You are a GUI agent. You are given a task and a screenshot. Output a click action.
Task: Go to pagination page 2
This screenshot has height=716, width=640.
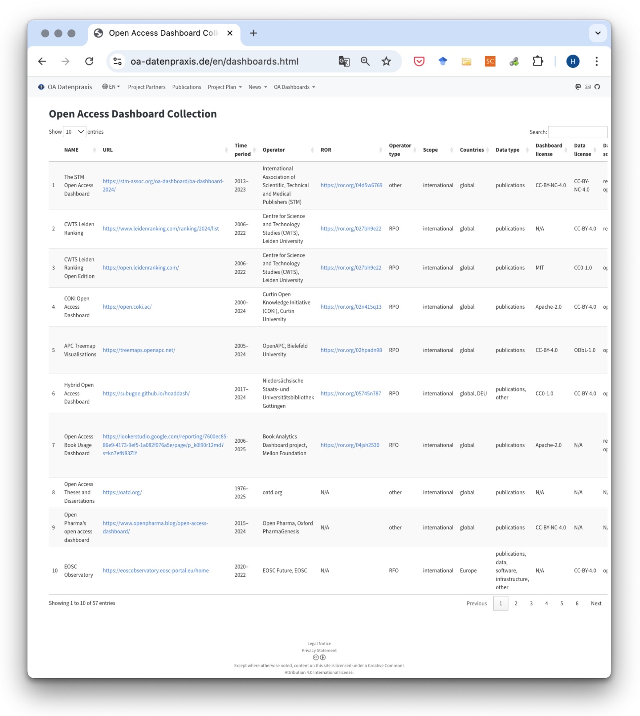click(516, 603)
